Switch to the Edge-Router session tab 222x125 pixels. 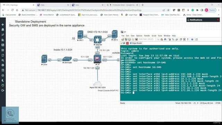point(136,43)
